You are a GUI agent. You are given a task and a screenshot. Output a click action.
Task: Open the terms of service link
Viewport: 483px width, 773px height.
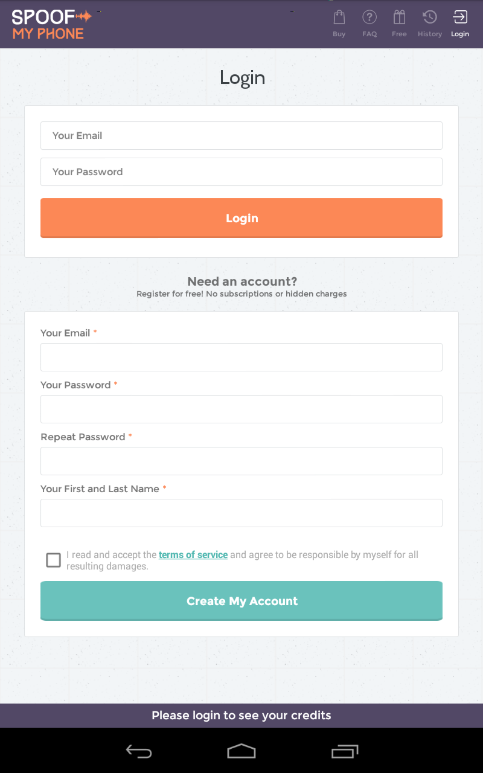[x=193, y=554]
